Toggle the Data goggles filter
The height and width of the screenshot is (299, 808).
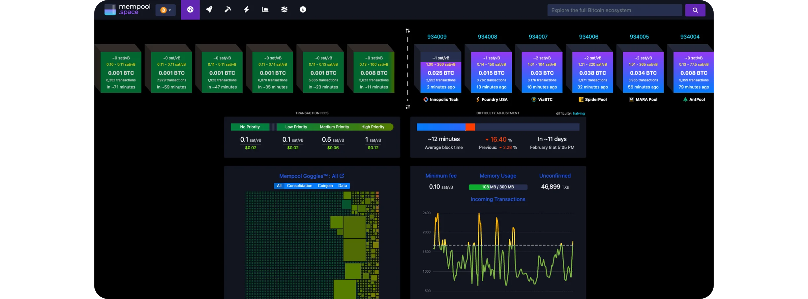click(342, 186)
